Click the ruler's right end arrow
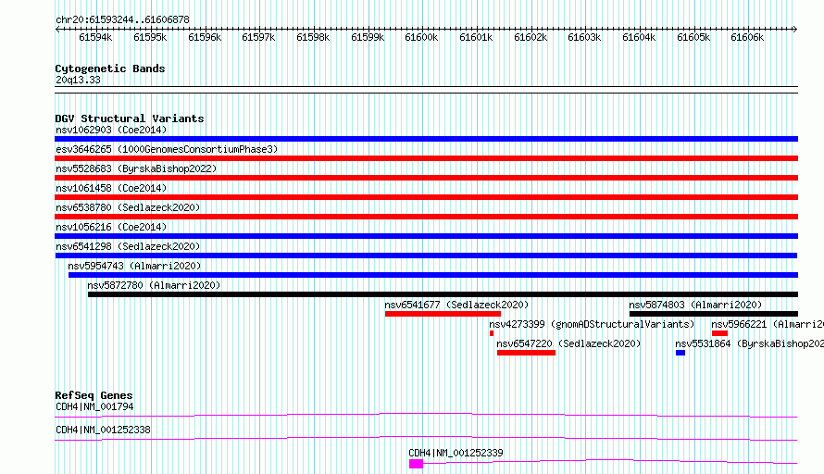 click(x=795, y=29)
